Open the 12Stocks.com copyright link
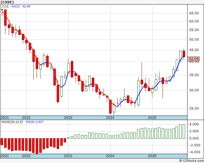The height and width of the screenshot is (163, 204). (x=191, y=161)
